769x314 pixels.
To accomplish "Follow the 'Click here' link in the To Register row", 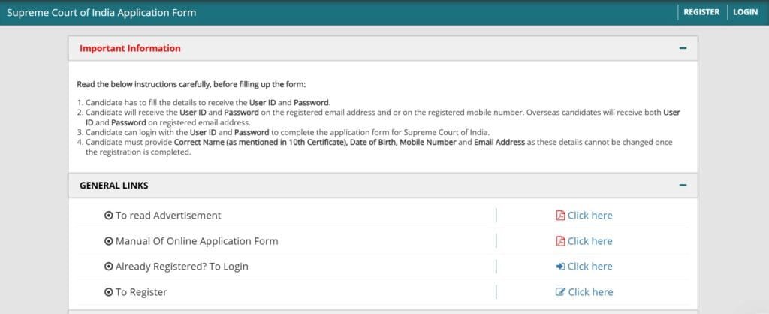I will 590,292.
